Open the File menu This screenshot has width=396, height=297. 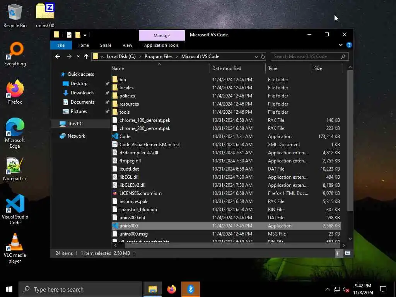(x=61, y=45)
